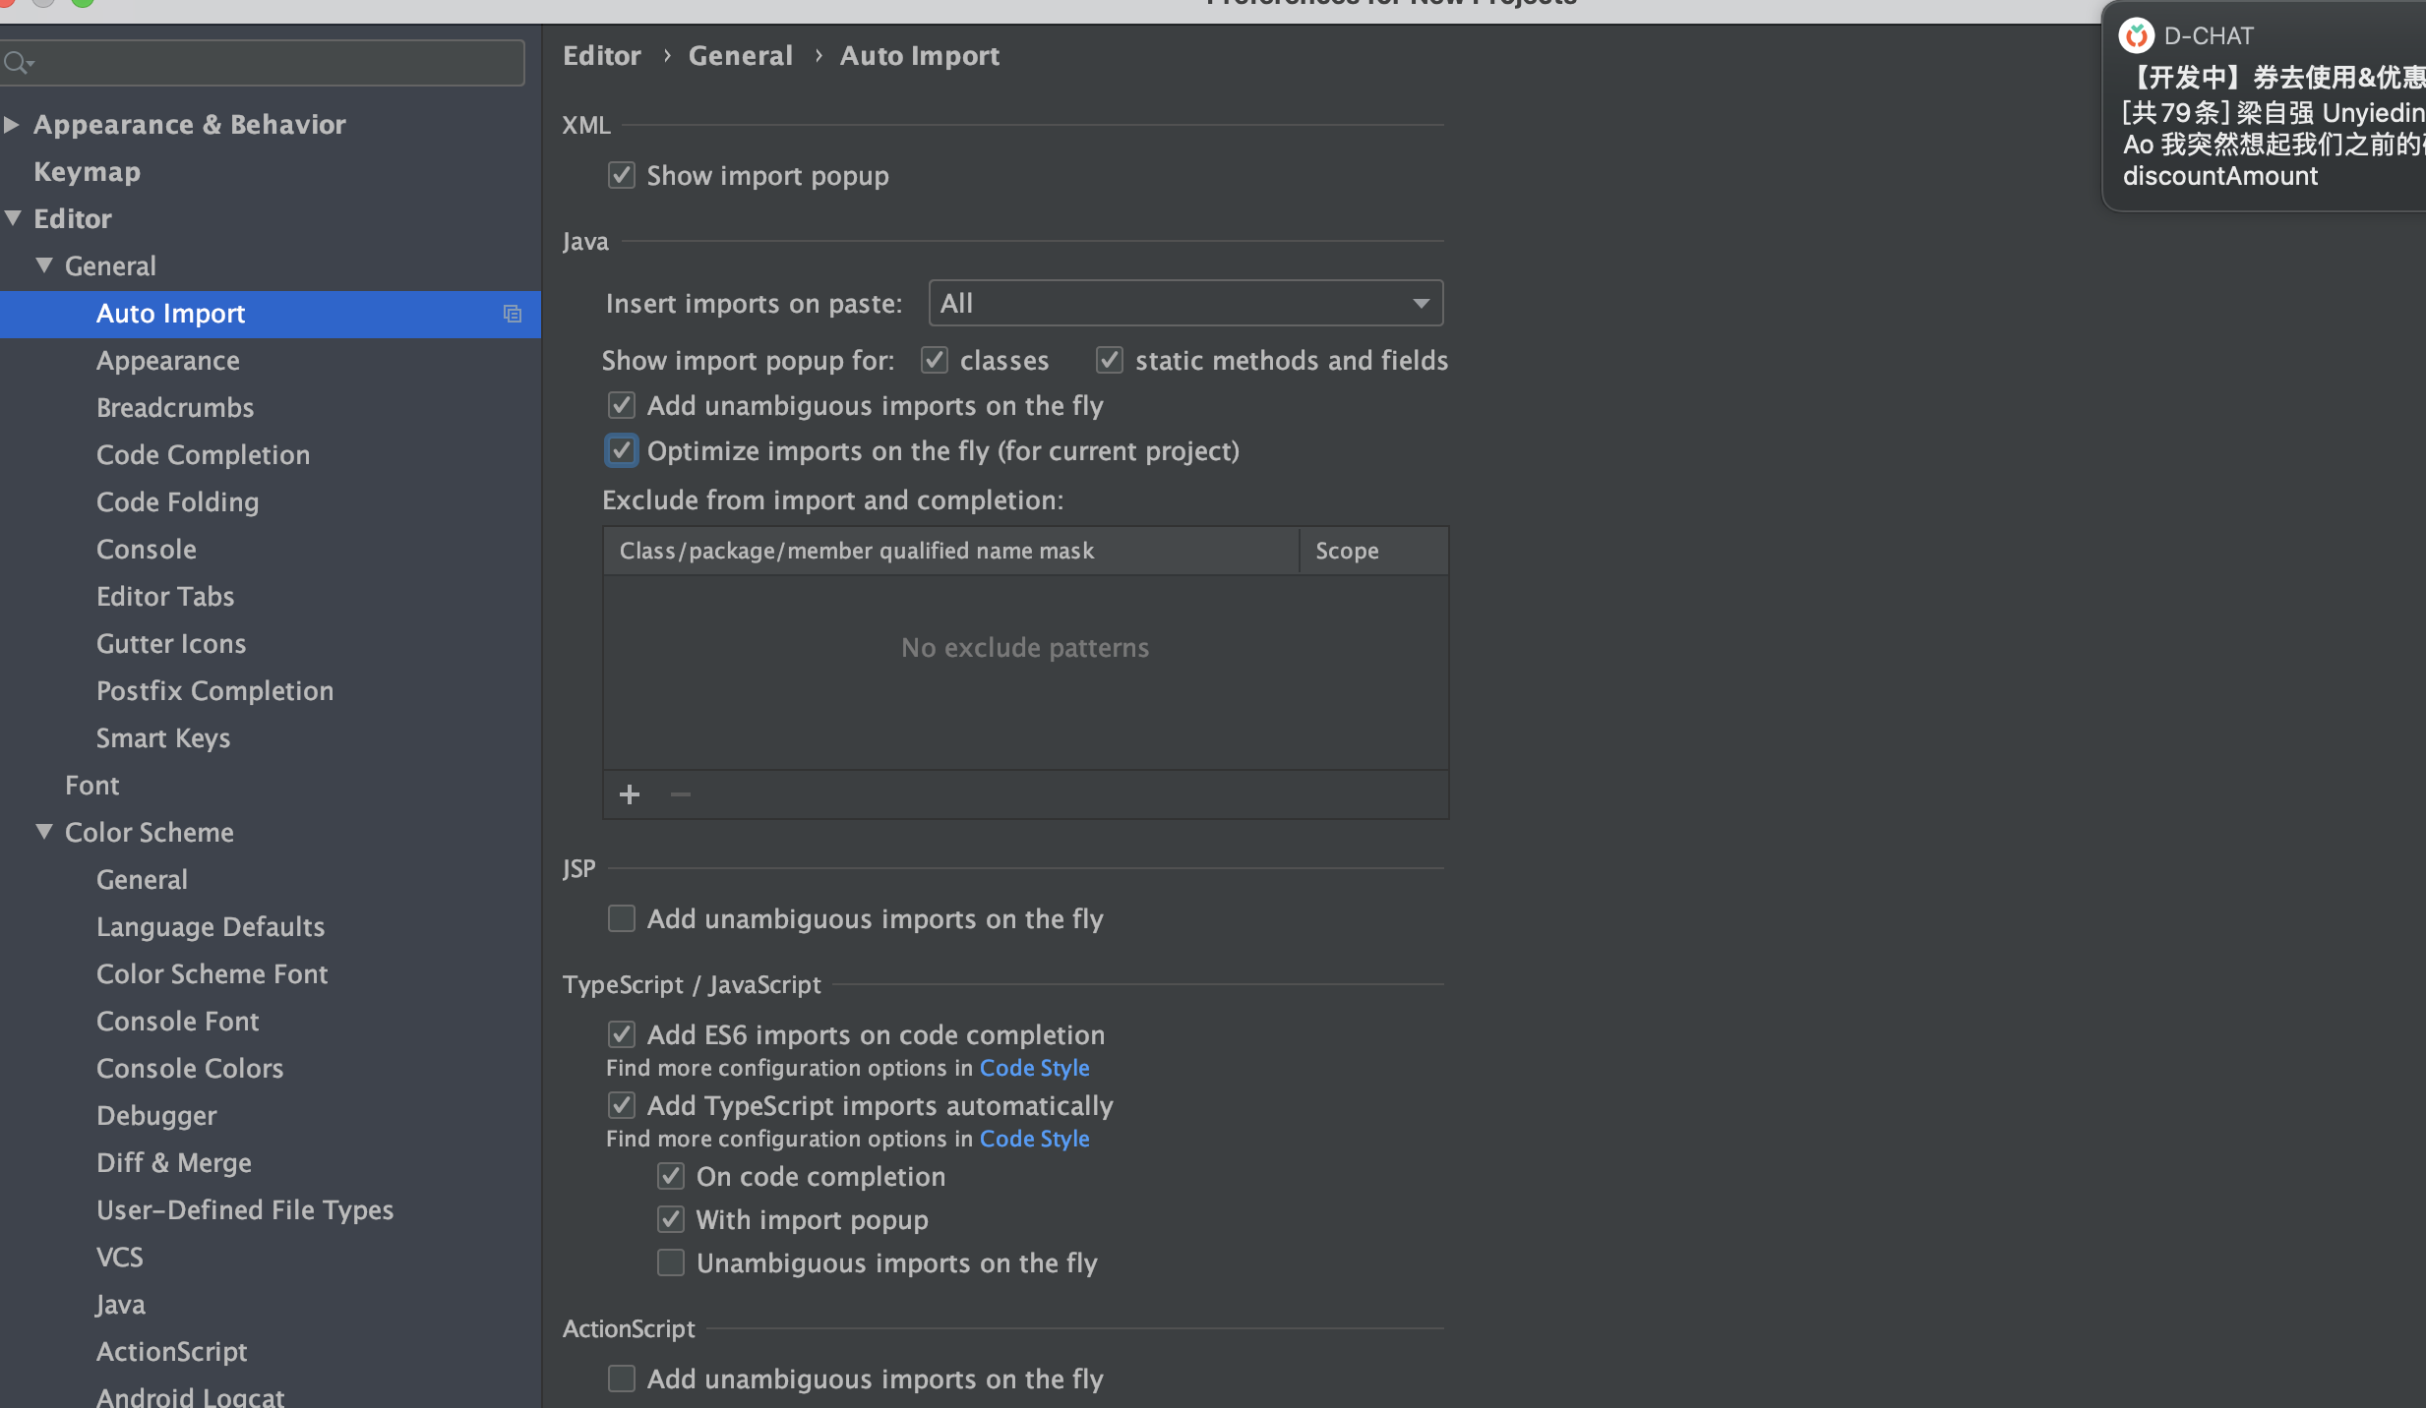The height and width of the screenshot is (1408, 2426).
Task: Collapse the Editor tree section
Action: [x=13, y=218]
